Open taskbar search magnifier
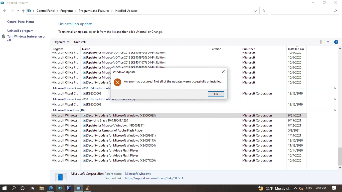This screenshot has width=342, height=192. click(x=14, y=188)
